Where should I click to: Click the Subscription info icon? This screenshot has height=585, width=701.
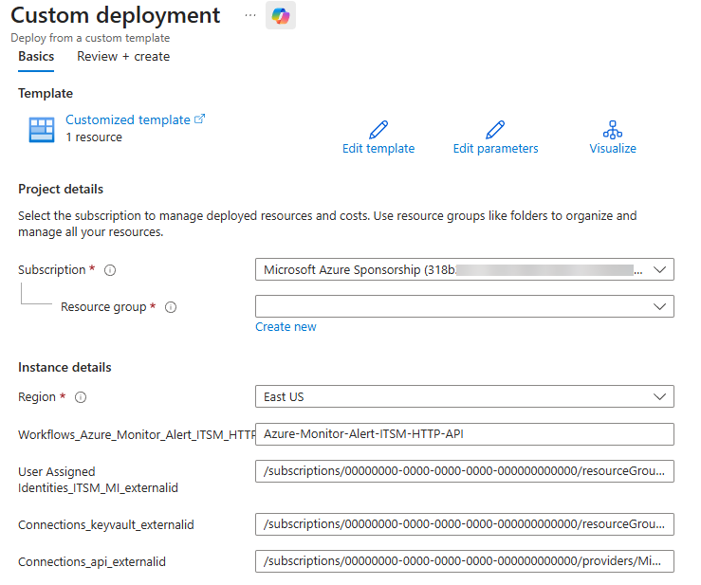tap(110, 270)
